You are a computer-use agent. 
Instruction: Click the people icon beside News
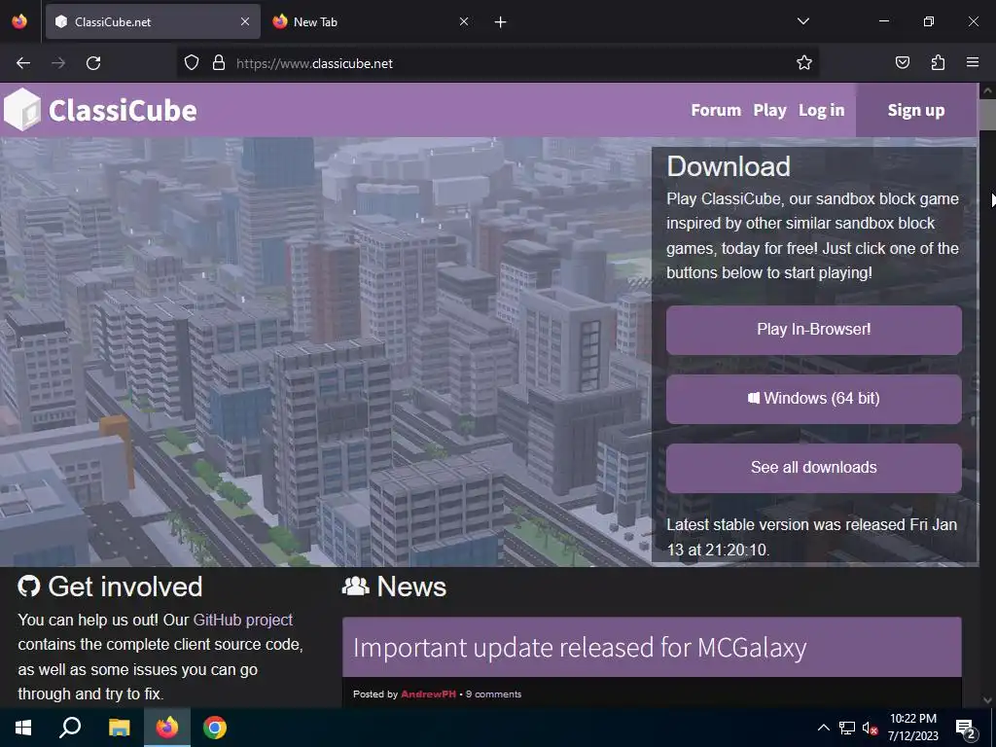(356, 587)
